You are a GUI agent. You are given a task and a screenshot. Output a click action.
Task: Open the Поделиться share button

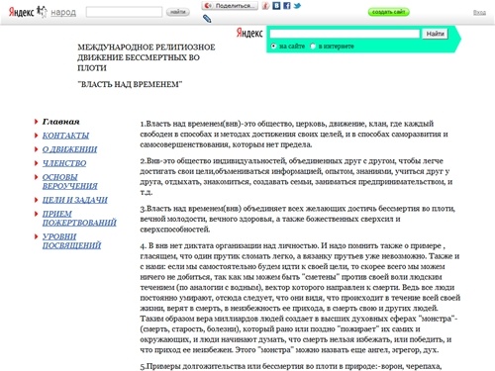coord(230,6)
